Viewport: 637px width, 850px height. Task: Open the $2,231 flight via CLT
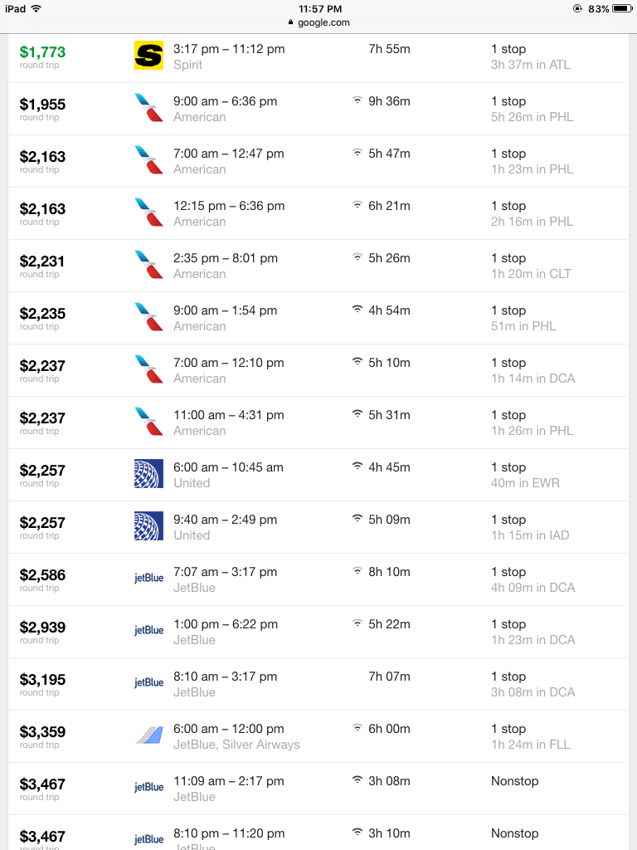pyautogui.click(x=318, y=266)
